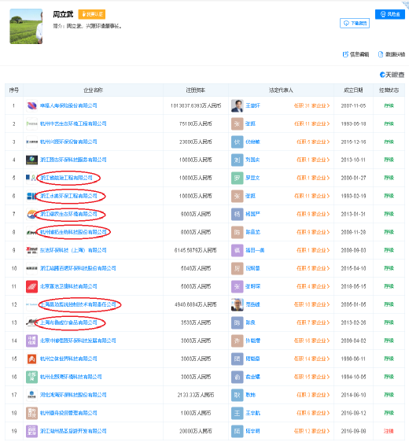Click the red square logo in row 11
The image size is (409, 442).
coord(31,286)
